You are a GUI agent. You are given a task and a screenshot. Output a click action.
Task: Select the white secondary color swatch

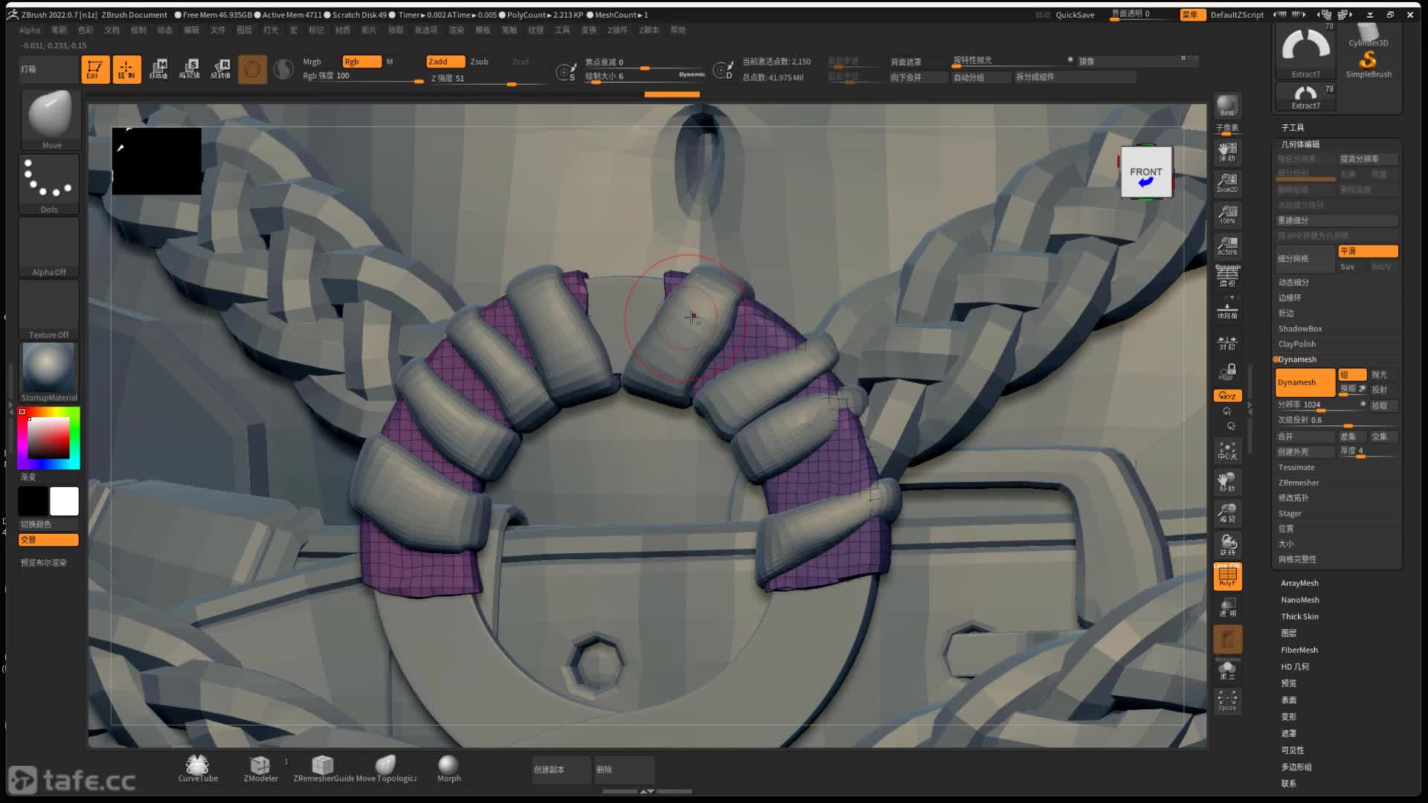coord(64,501)
